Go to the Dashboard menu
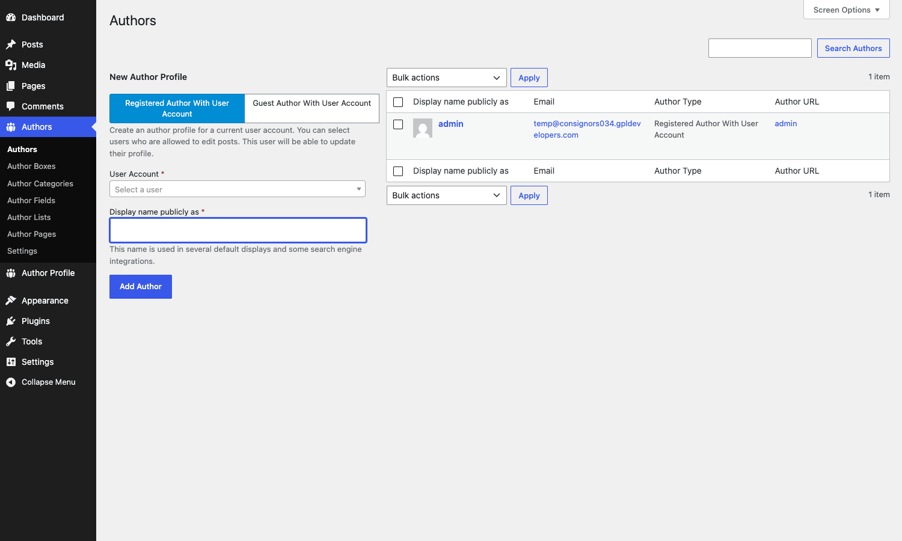Screen dimensions: 902x541 click(x=48, y=17)
